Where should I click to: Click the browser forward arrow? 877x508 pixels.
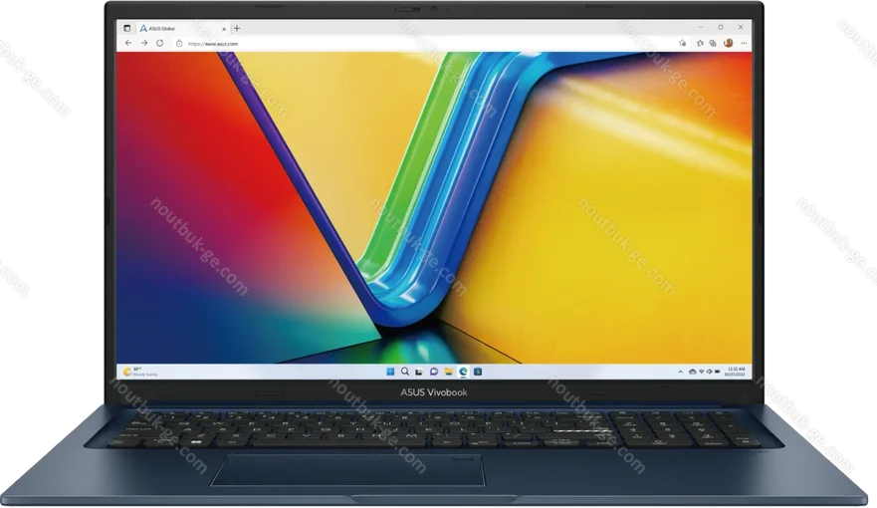pos(144,43)
